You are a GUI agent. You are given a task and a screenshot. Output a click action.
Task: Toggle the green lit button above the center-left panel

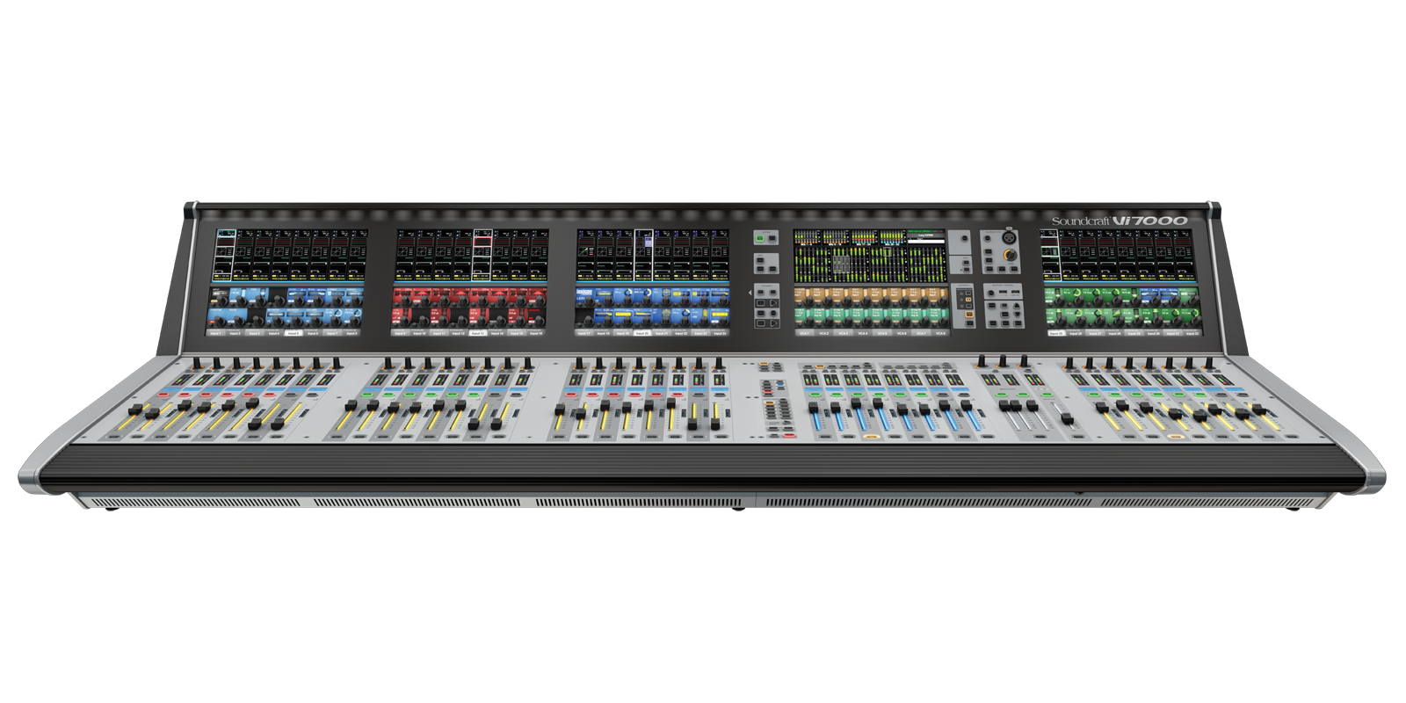tap(760, 238)
